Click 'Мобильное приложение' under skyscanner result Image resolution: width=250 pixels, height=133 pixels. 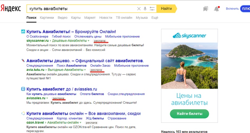point(122,36)
